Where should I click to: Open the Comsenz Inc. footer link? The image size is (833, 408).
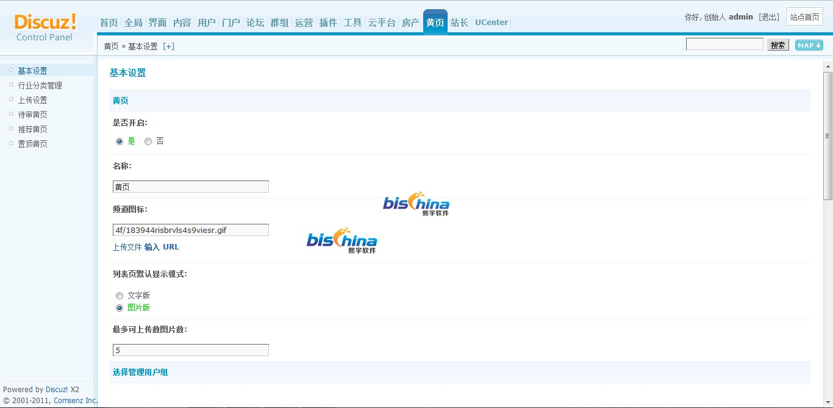(x=76, y=401)
